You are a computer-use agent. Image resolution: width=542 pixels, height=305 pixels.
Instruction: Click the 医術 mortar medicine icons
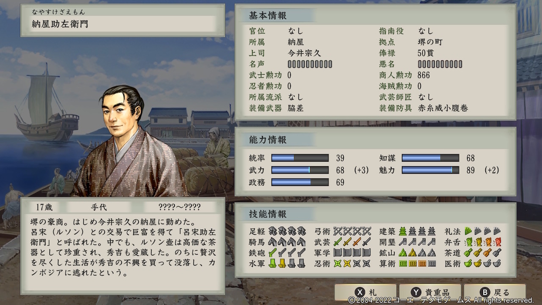click(483, 263)
